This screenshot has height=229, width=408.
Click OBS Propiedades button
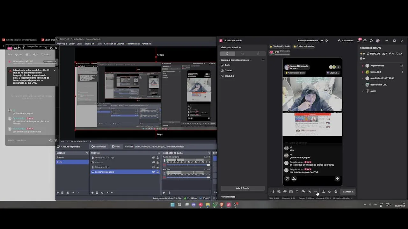point(99,147)
